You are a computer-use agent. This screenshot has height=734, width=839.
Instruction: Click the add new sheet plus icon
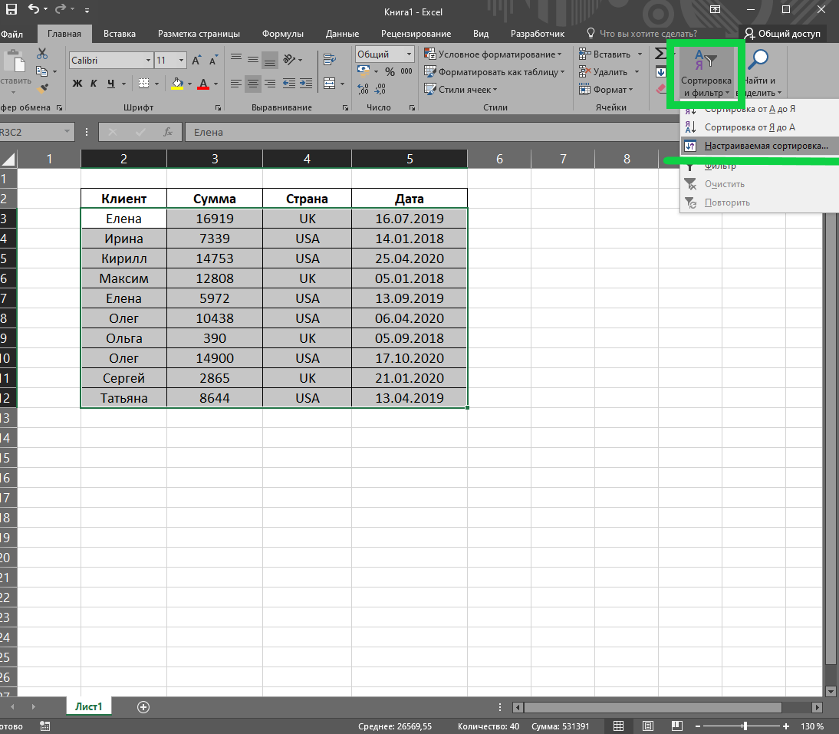coord(143,706)
